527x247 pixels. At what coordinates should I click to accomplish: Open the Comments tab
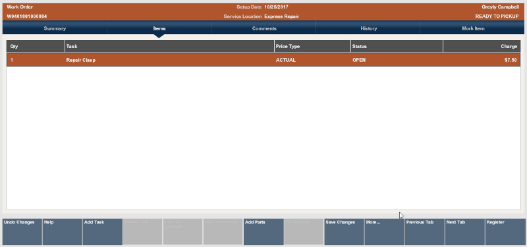pos(264,28)
